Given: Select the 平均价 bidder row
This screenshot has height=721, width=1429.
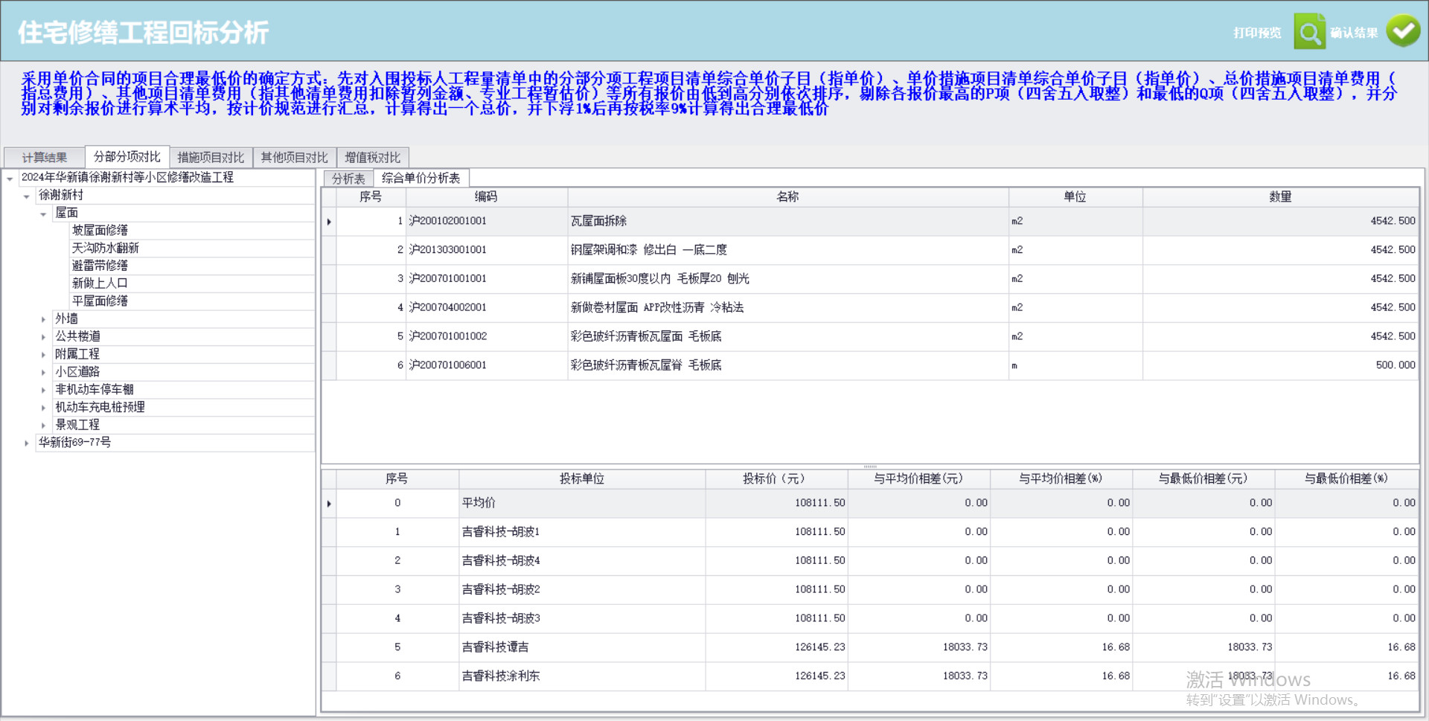Looking at the screenshot, I should 870,504.
